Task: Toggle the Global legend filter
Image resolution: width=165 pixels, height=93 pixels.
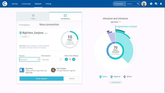Action: point(127,77)
